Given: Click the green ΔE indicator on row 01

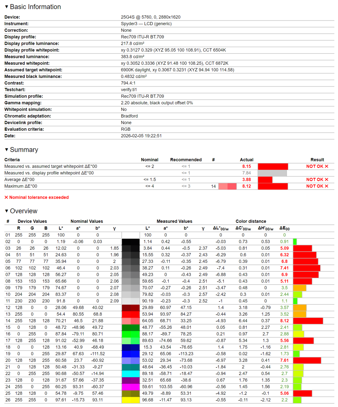Looking at the screenshot, I should point(284,235).
